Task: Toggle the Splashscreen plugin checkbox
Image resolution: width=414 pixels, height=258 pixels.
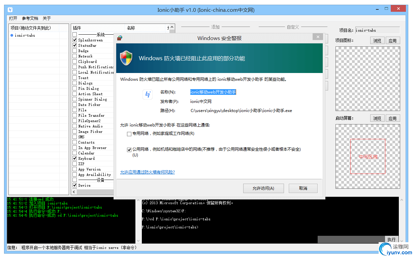Action: click(x=75, y=40)
